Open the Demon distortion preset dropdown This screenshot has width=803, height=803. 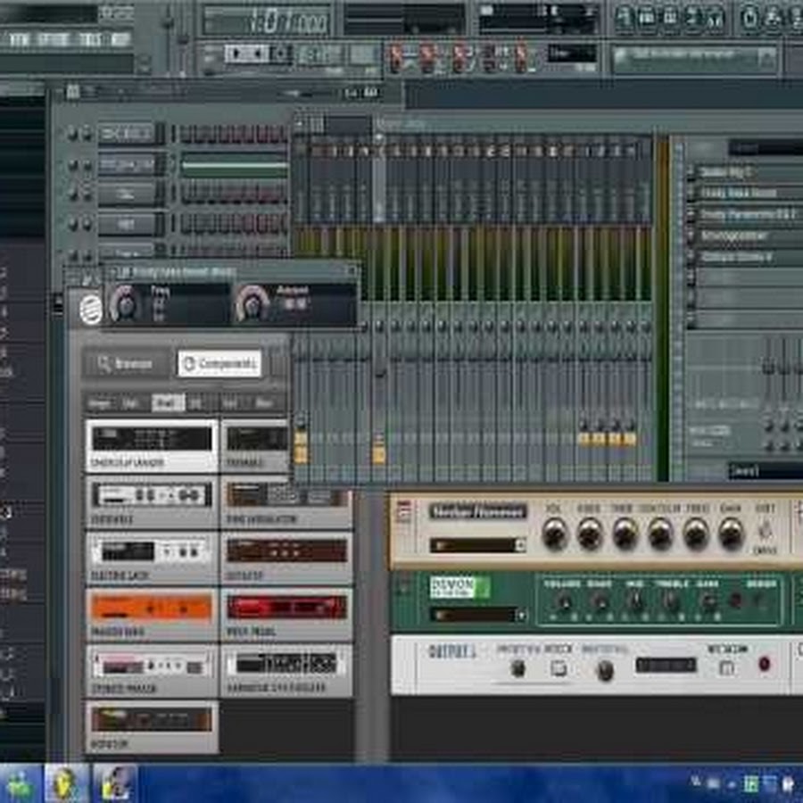coord(478,615)
